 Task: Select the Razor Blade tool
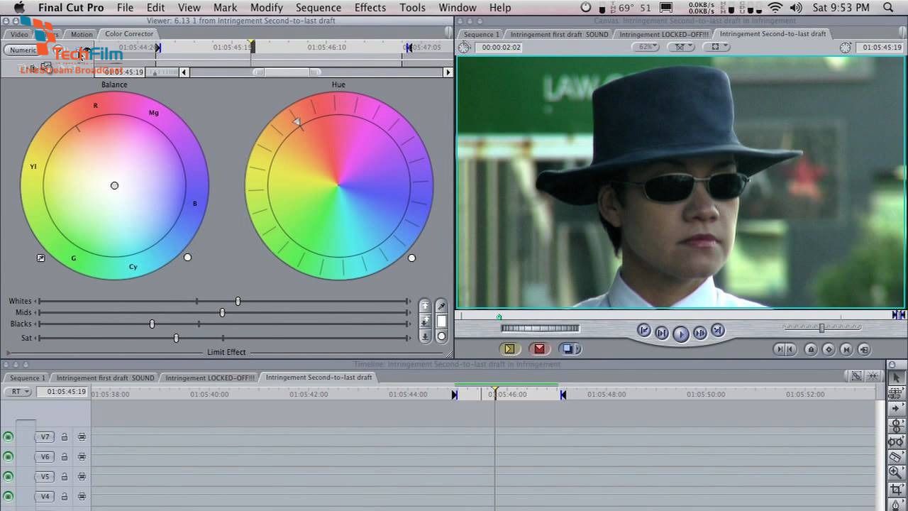[x=895, y=457]
